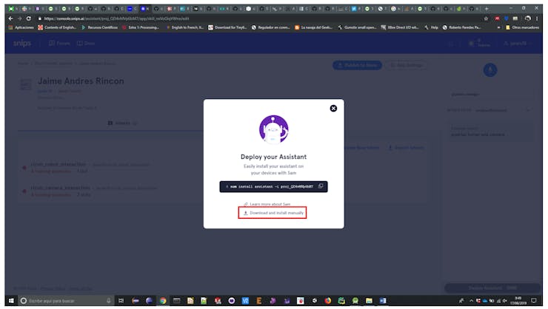Go back in the Chrome browser
548x309 pixels.
click(x=10, y=18)
